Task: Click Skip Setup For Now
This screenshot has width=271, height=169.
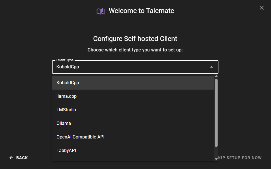Action: [240, 158]
